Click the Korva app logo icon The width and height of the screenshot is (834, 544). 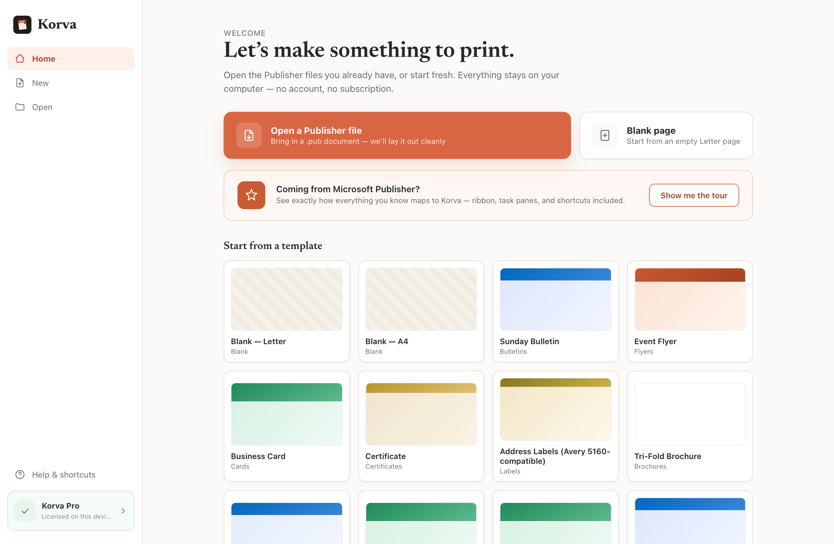22,24
